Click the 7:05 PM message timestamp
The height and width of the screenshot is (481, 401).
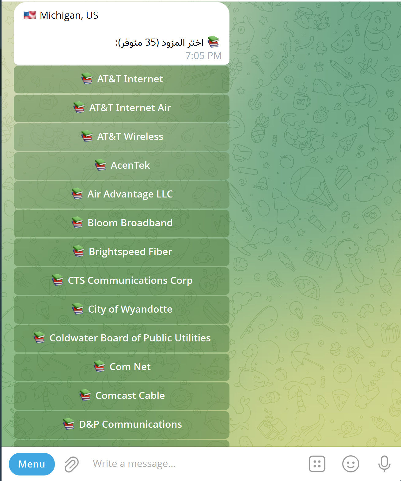(203, 56)
